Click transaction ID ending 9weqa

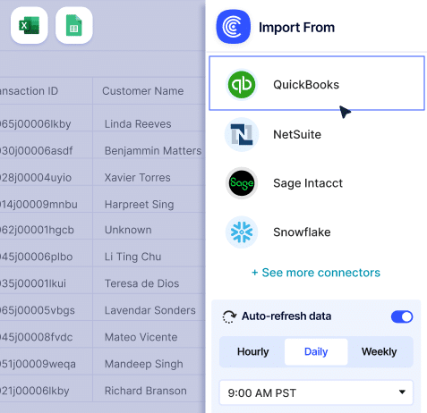38,364
